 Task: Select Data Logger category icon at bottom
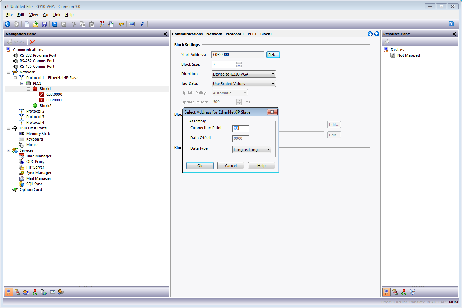click(x=52, y=292)
